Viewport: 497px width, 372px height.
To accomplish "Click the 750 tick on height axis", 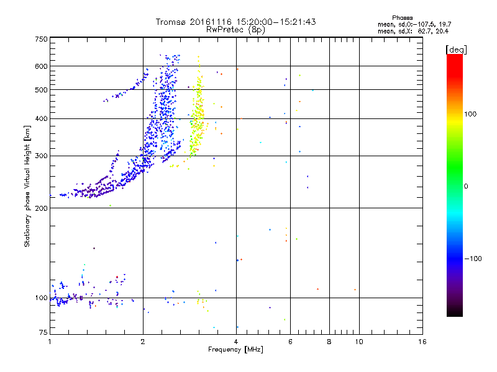I will 41,39.
